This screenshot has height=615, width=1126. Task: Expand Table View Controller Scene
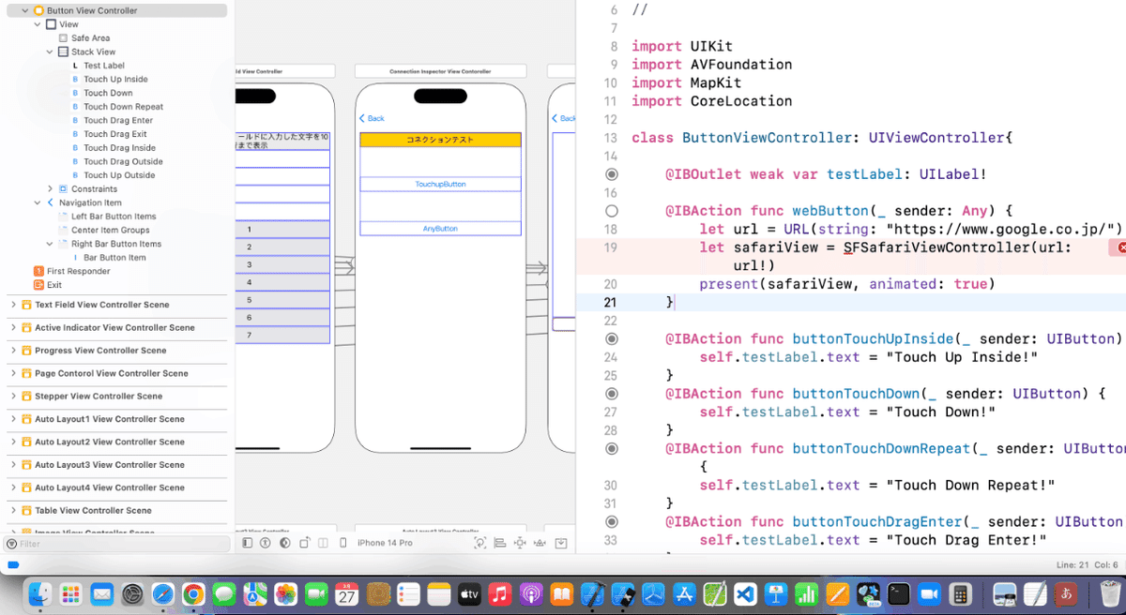click(x=13, y=511)
